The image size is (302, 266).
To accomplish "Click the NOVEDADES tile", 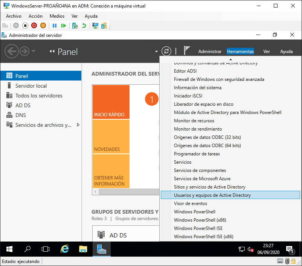I will (x=111, y=137).
